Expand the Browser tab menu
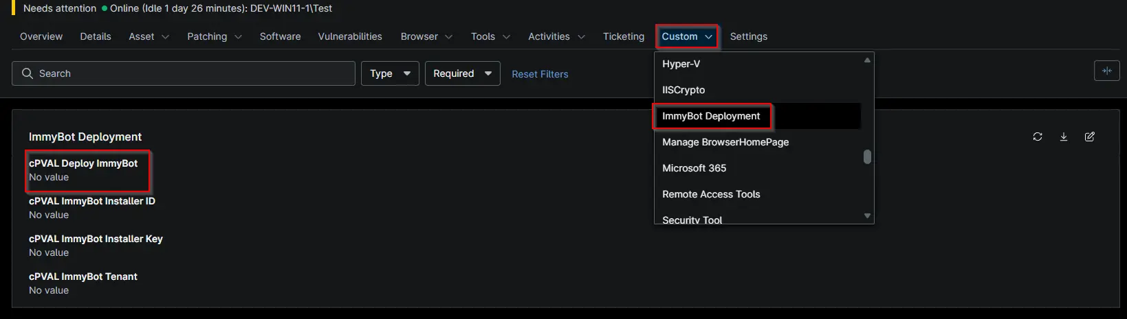This screenshot has width=1127, height=319. pos(427,36)
